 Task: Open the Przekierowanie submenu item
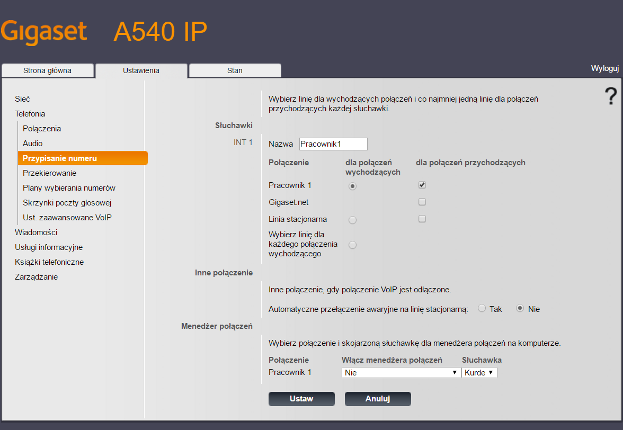(x=49, y=173)
